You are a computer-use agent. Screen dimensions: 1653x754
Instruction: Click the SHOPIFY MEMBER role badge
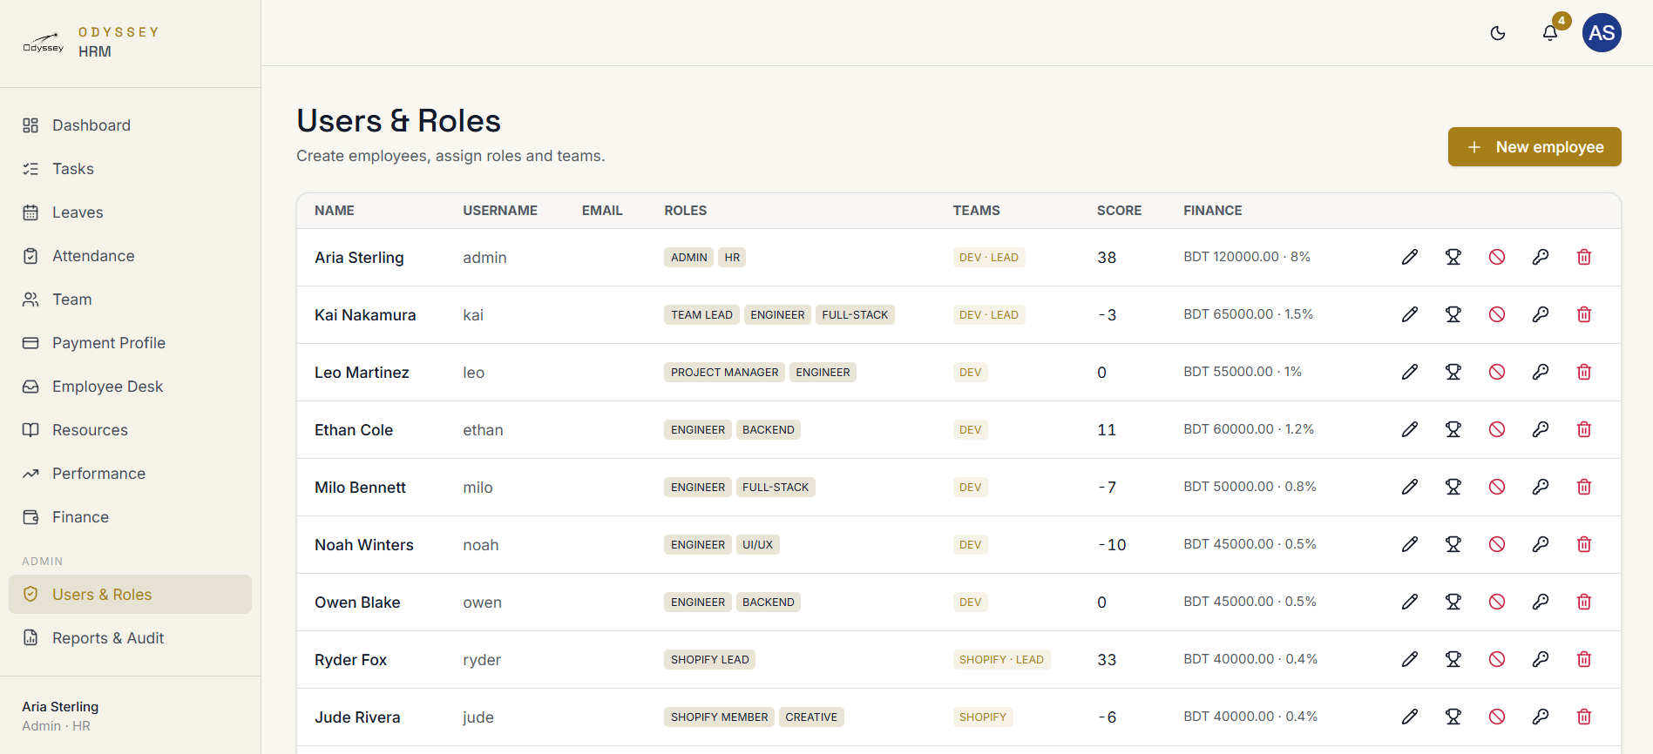(x=719, y=717)
